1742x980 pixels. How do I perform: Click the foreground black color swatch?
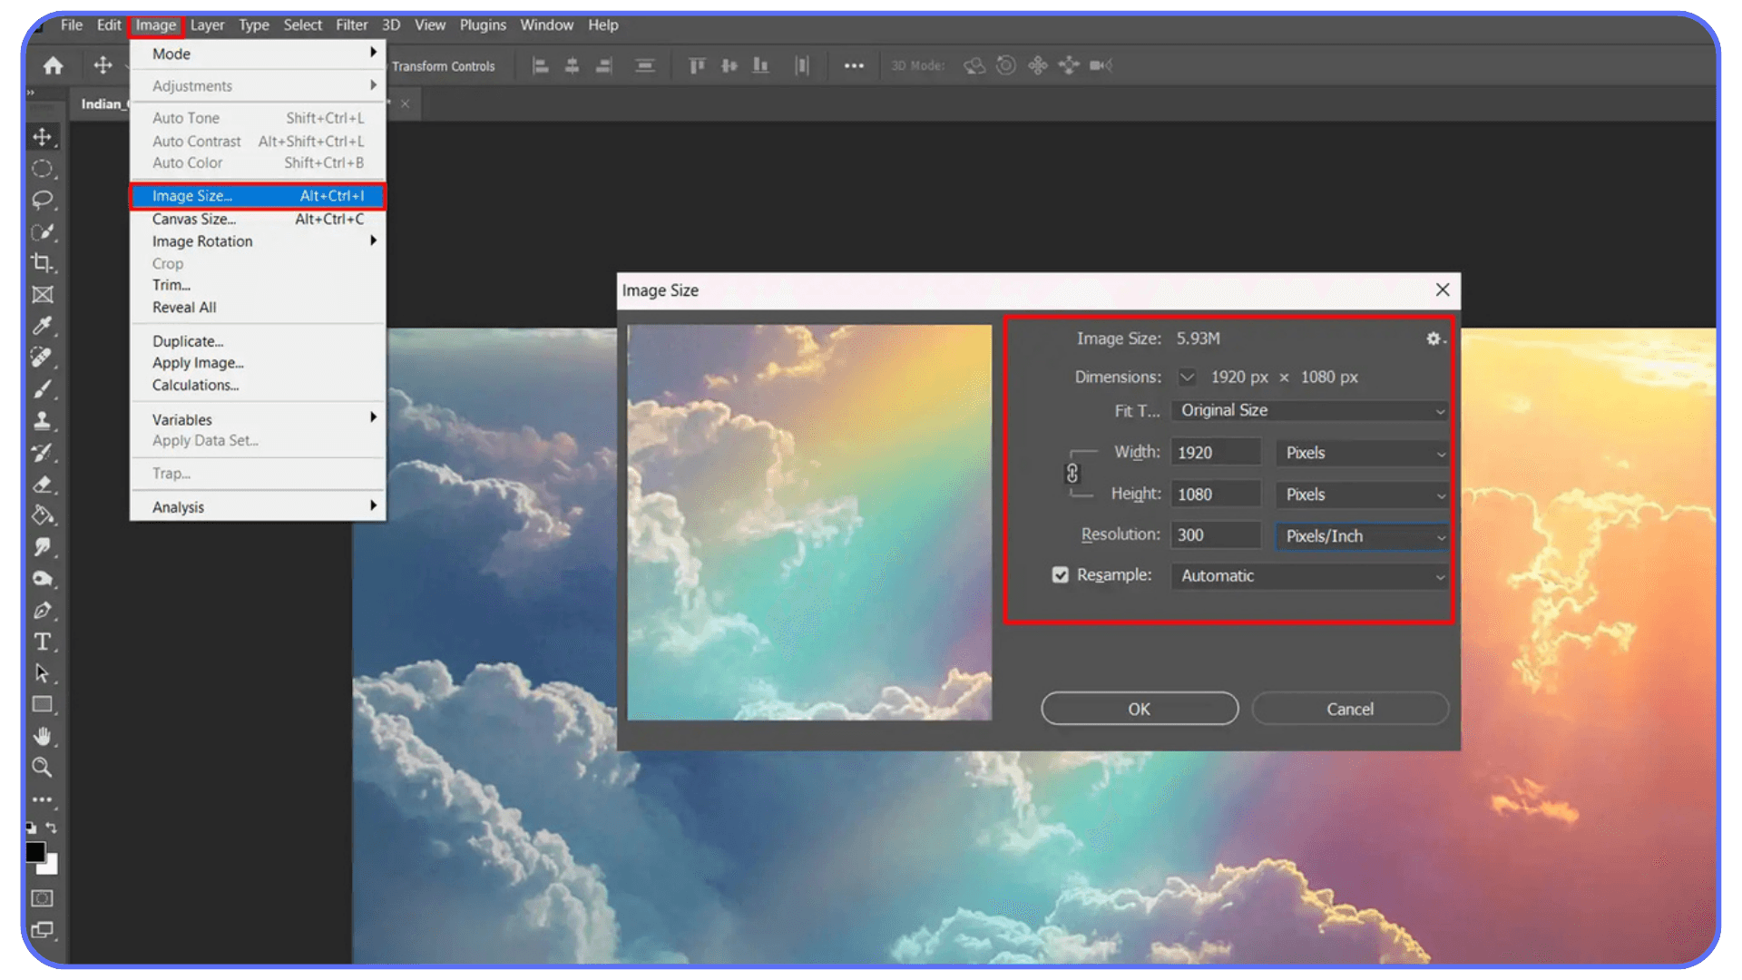pyautogui.click(x=35, y=851)
